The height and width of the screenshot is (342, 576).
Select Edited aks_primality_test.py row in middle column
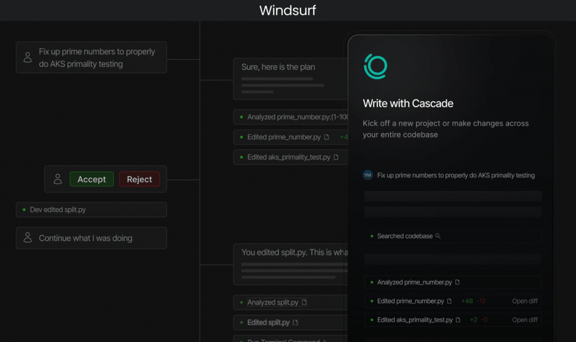pos(291,157)
